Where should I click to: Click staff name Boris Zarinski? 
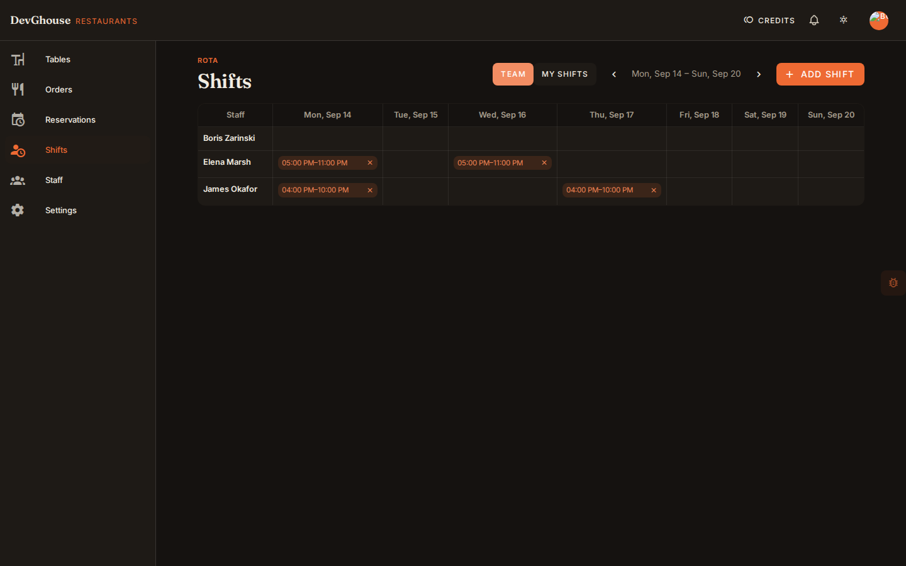point(229,138)
